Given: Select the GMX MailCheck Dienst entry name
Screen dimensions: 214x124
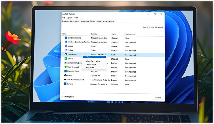Looking at the screenshot, I should pos(76,80).
